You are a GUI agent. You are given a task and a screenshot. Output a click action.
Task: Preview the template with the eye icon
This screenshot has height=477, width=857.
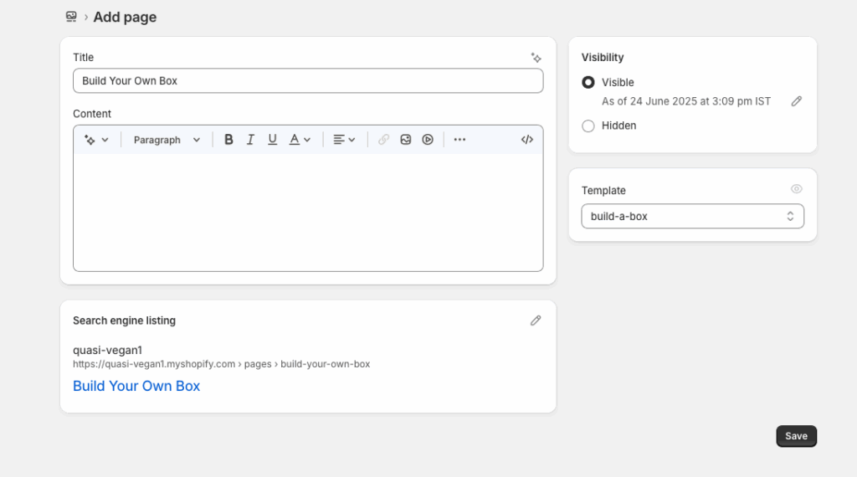[797, 189]
